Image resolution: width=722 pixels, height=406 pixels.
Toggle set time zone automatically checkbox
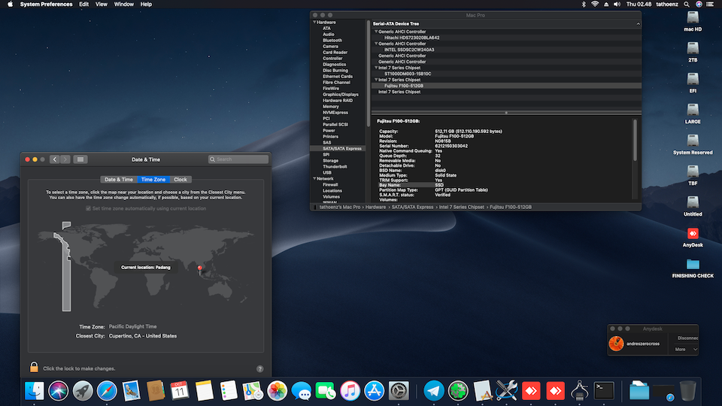tap(87, 208)
